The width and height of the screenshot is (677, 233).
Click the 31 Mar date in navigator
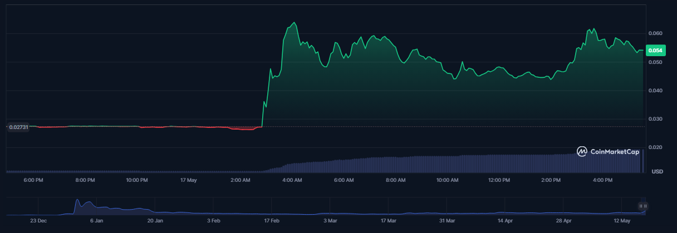click(447, 221)
